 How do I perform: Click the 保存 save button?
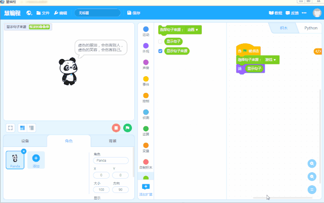pyautogui.click(x=134, y=13)
